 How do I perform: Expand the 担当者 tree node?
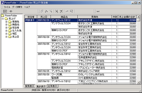[x=6, y=28]
